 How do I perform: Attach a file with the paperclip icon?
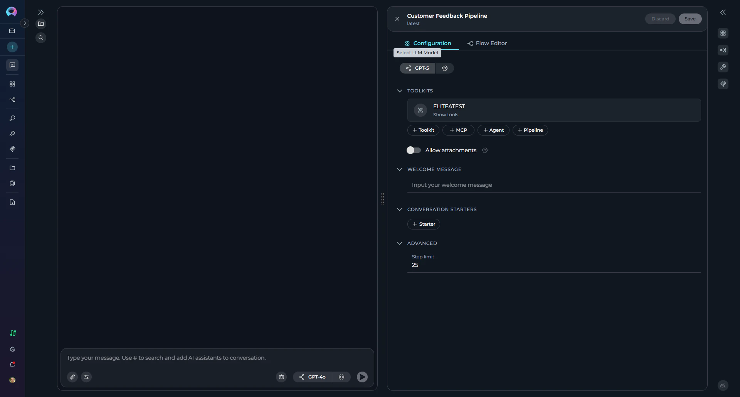[72, 377]
